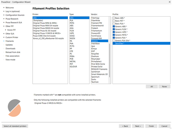
Task: Go back with the Back button
Action: [x=125, y=126]
